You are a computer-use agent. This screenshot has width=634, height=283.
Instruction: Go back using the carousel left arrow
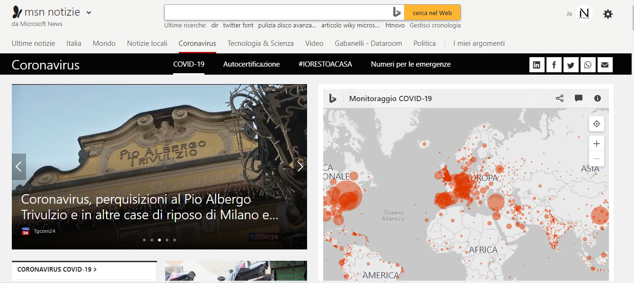pos(19,166)
